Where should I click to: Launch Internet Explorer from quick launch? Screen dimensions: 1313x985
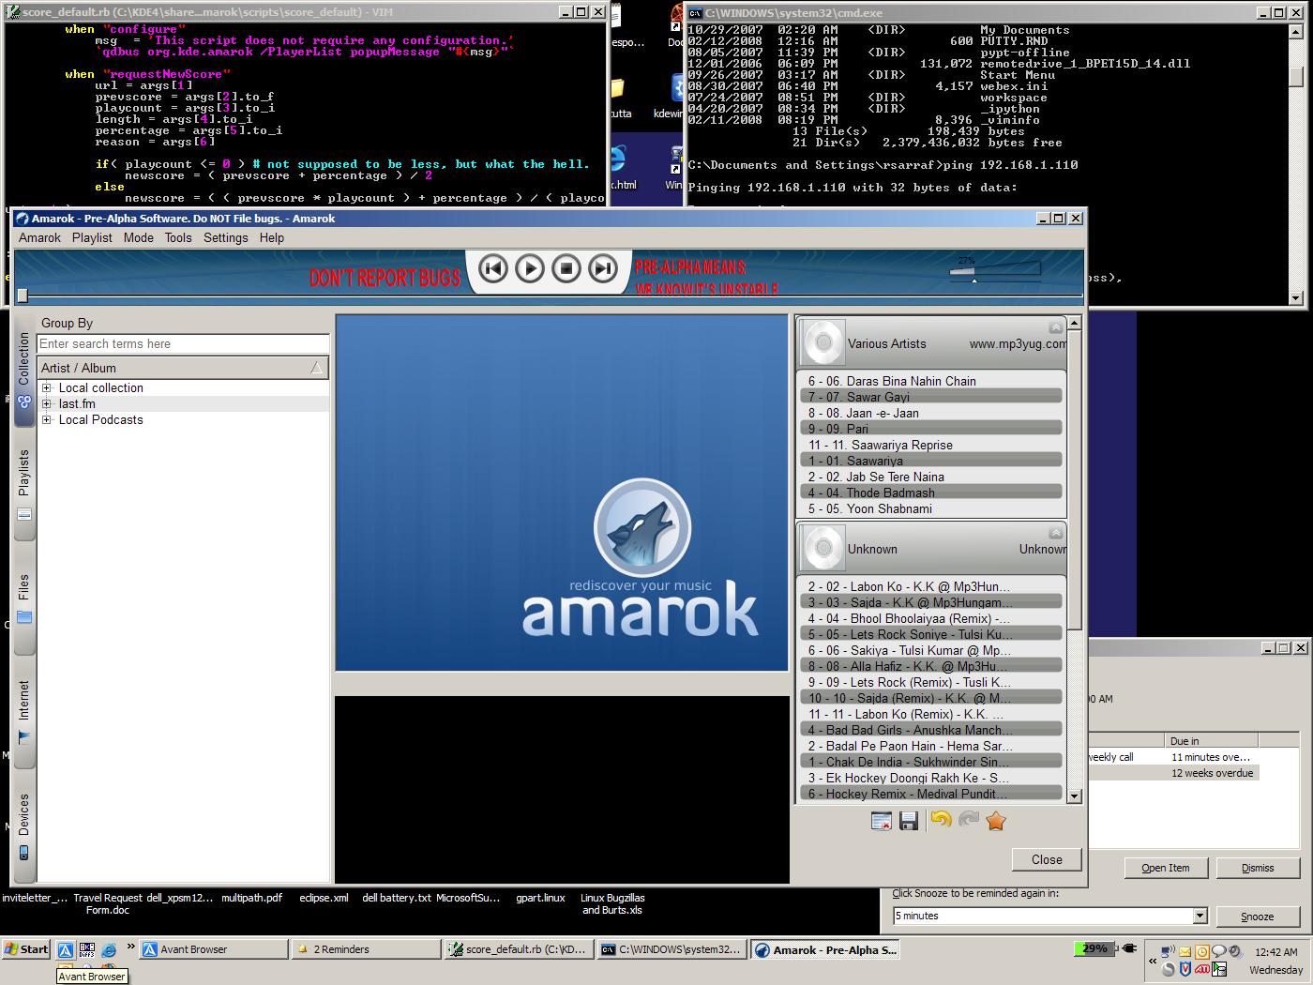tap(109, 949)
